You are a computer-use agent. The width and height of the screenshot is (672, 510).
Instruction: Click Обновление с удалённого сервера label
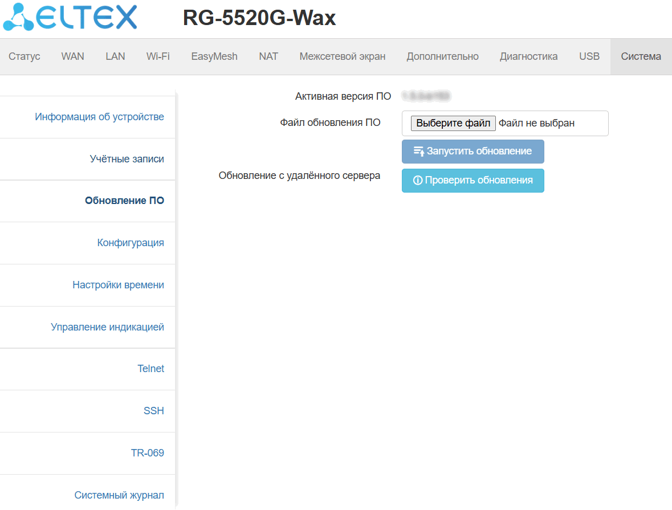pos(299,176)
